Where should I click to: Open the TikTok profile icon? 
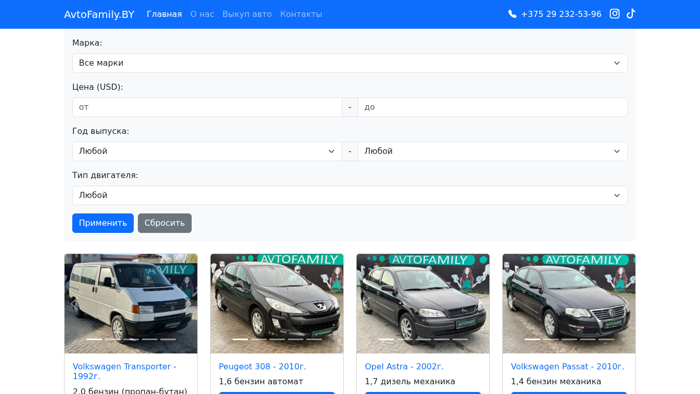[x=631, y=14]
